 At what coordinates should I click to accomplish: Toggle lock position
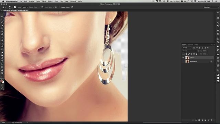tap(191, 54)
